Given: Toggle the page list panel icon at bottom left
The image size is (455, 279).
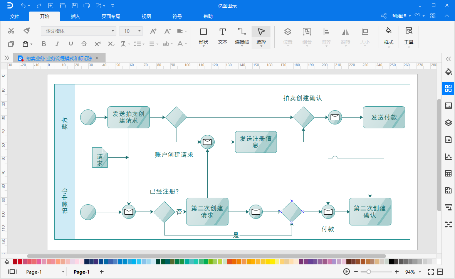Looking at the screenshot, I should pos(12,272).
